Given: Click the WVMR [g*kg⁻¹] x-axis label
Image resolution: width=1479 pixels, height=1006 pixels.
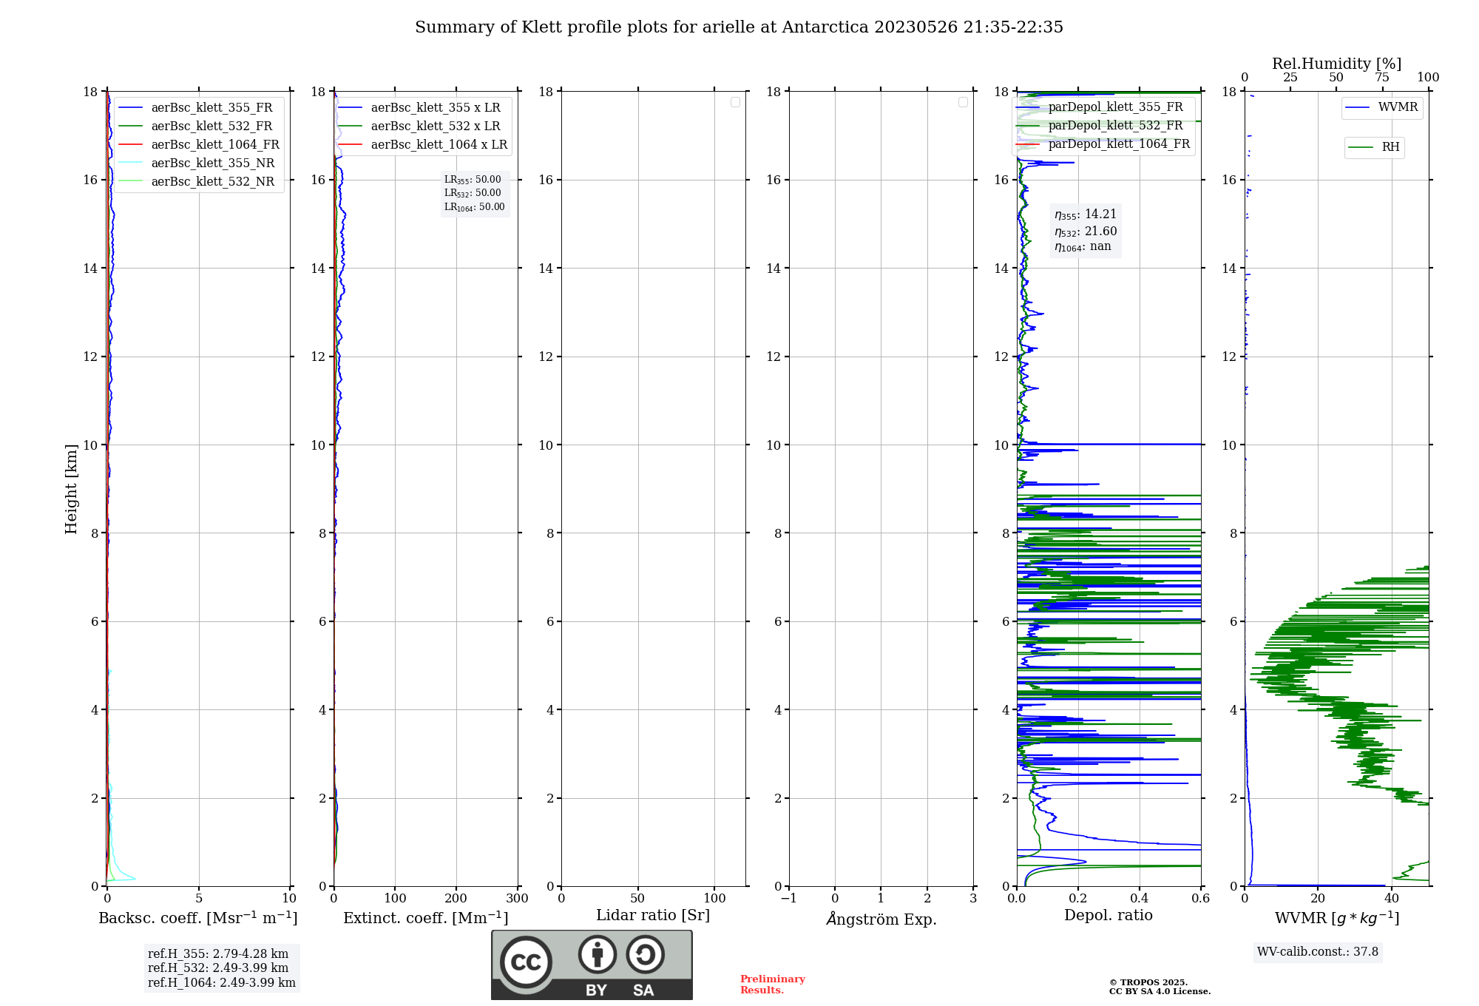Looking at the screenshot, I should (1337, 918).
